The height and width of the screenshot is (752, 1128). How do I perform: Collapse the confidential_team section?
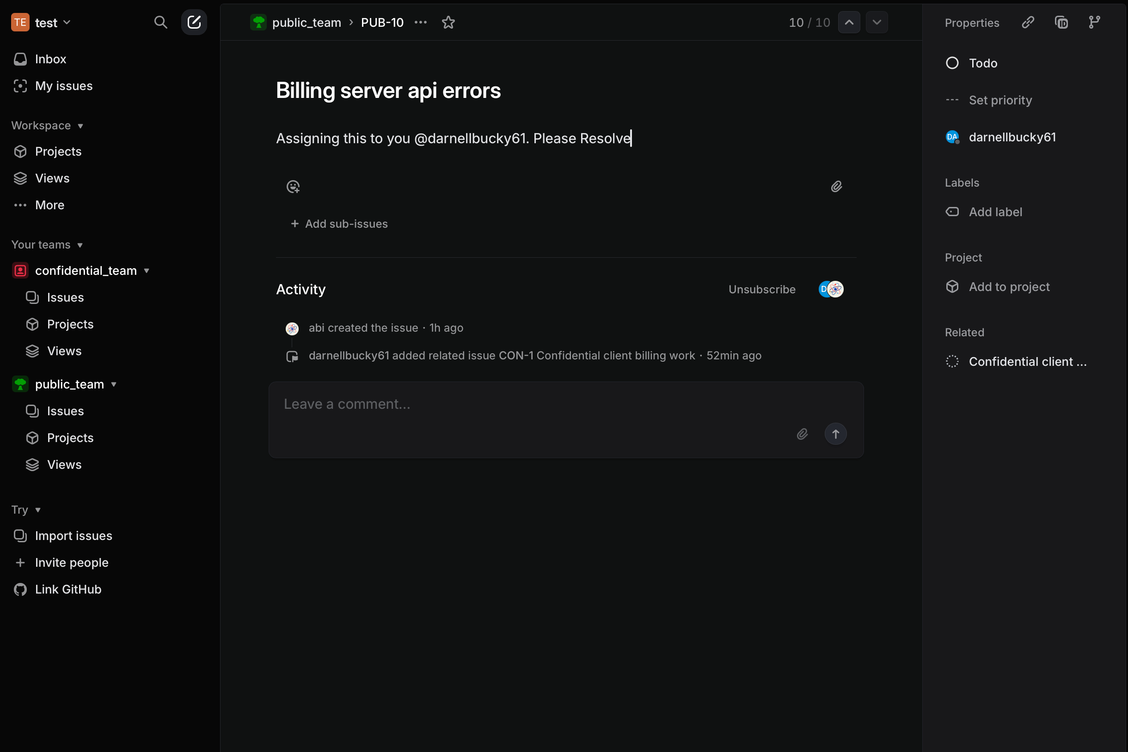pos(147,271)
